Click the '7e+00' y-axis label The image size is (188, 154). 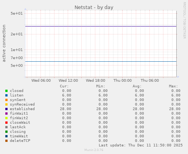point(17,58)
